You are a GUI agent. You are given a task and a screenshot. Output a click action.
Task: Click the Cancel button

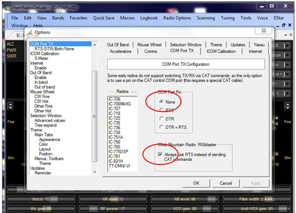pyautogui.click(x=226, y=183)
